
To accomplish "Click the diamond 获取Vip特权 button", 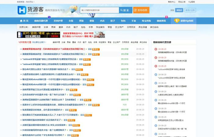I will pos(184,21).
